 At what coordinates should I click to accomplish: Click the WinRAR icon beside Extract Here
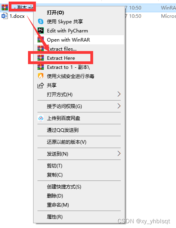tap(41, 58)
